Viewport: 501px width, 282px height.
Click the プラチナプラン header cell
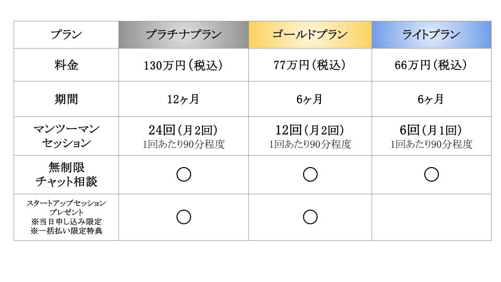point(183,35)
